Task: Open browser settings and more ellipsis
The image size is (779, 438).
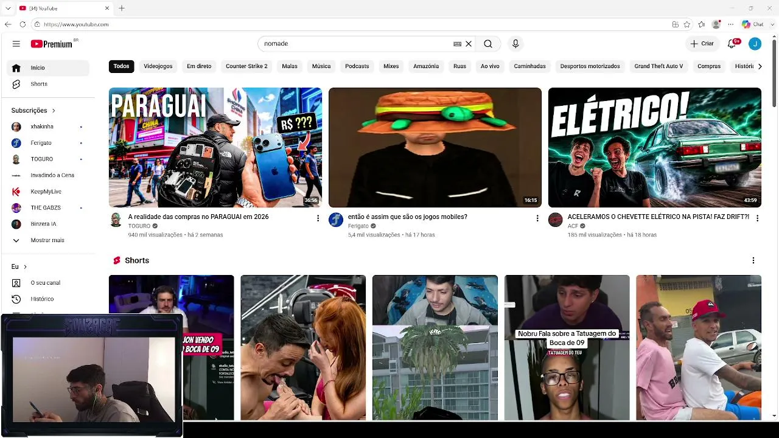Action: [730, 24]
